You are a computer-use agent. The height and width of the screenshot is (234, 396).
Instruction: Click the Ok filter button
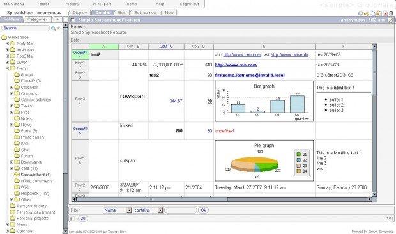click(x=203, y=210)
